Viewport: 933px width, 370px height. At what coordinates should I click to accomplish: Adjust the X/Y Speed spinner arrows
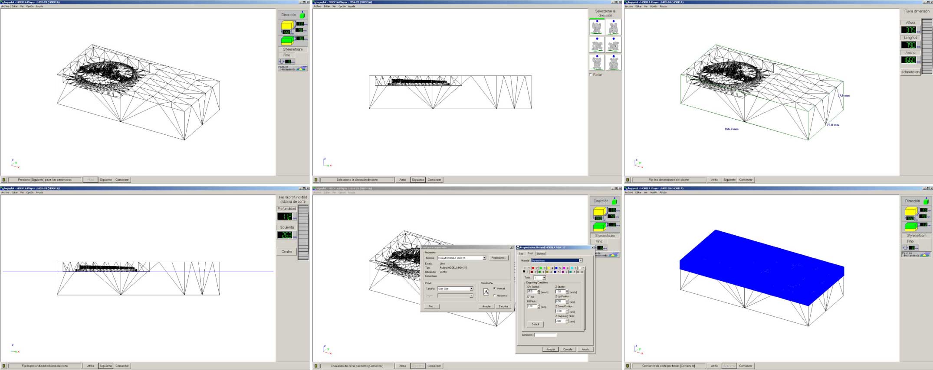coord(539,292)
